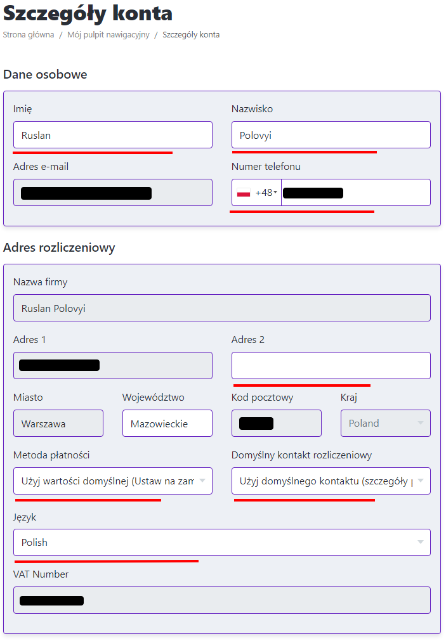Expand the Metoda płatności dropdown
The image size is (446, 641).
112,481
